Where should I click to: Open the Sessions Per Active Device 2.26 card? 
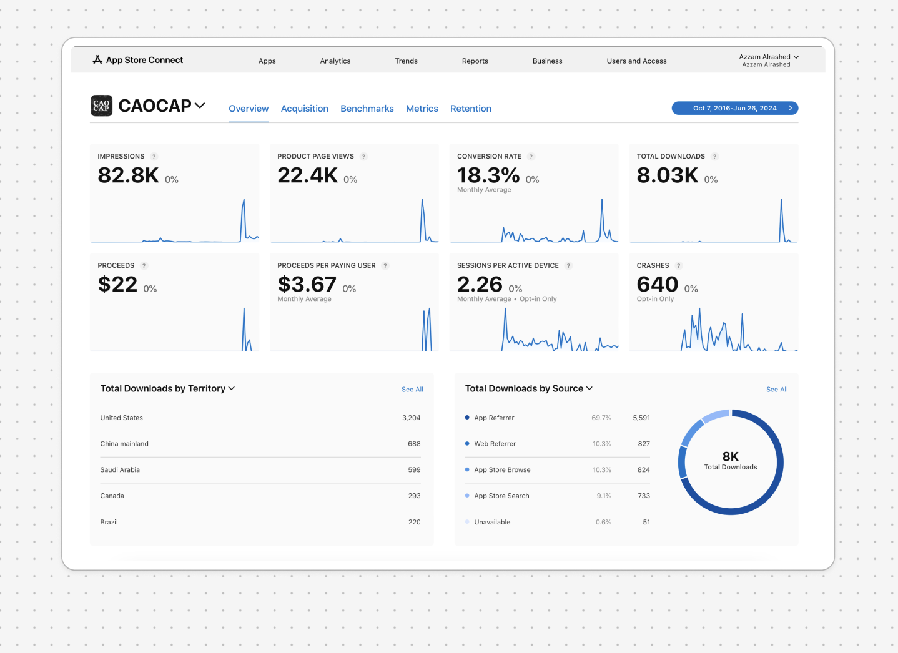pos(534,303)
